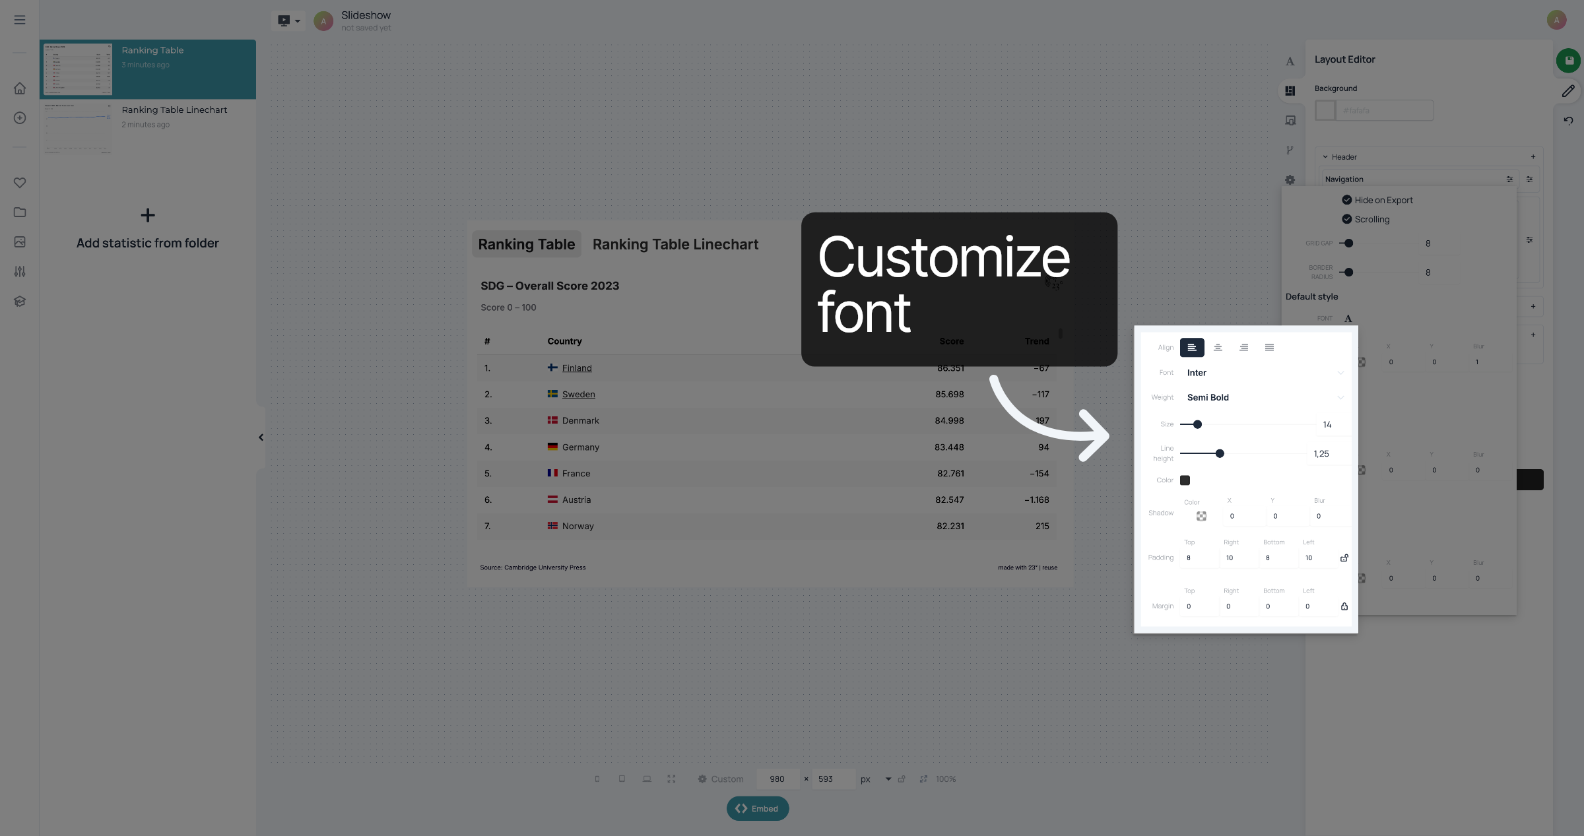This screenshot has height=836, width=1584.
Task: Click the undo arrow icon
Action: [x=1568, y=121]
